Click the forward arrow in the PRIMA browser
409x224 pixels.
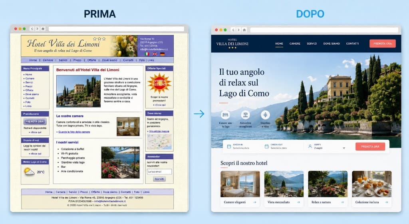tap(37, 29)
